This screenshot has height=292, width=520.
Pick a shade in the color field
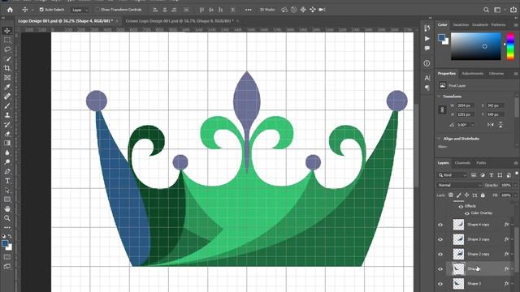click(475, 46)
